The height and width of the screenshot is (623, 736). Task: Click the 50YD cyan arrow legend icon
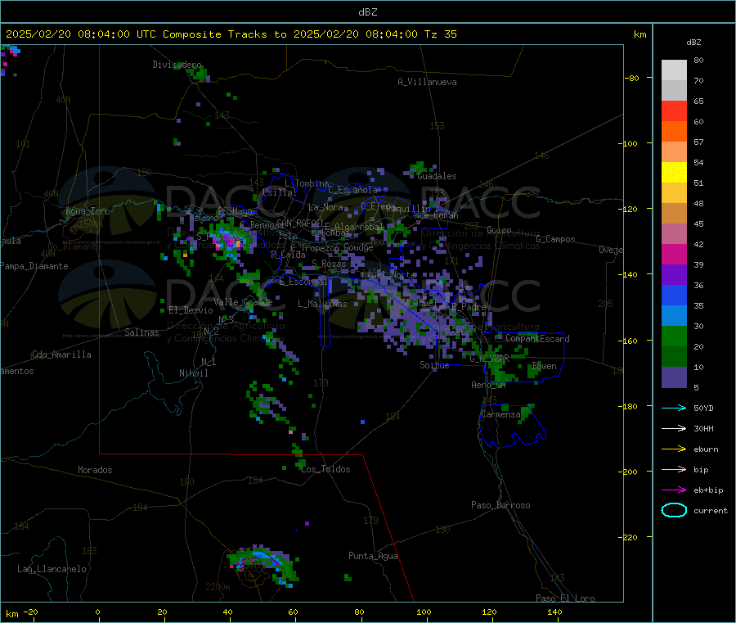coord(674,408)
